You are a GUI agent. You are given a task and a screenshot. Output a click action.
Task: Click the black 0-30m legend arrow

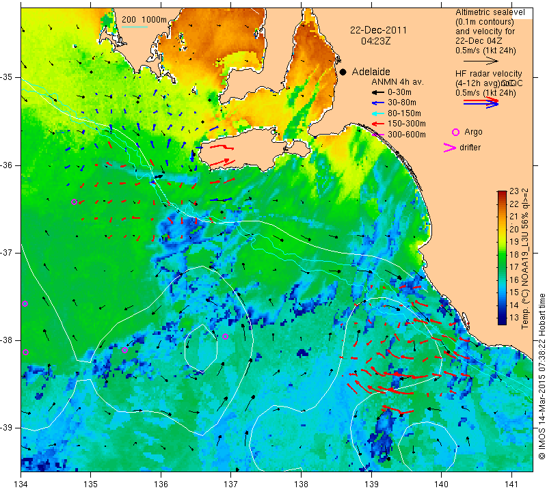click(377, 92)
